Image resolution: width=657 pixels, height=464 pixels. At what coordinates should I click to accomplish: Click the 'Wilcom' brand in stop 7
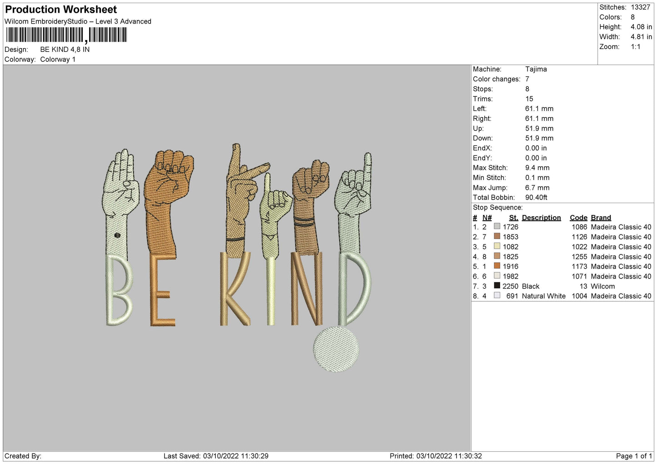coord(602,286)
